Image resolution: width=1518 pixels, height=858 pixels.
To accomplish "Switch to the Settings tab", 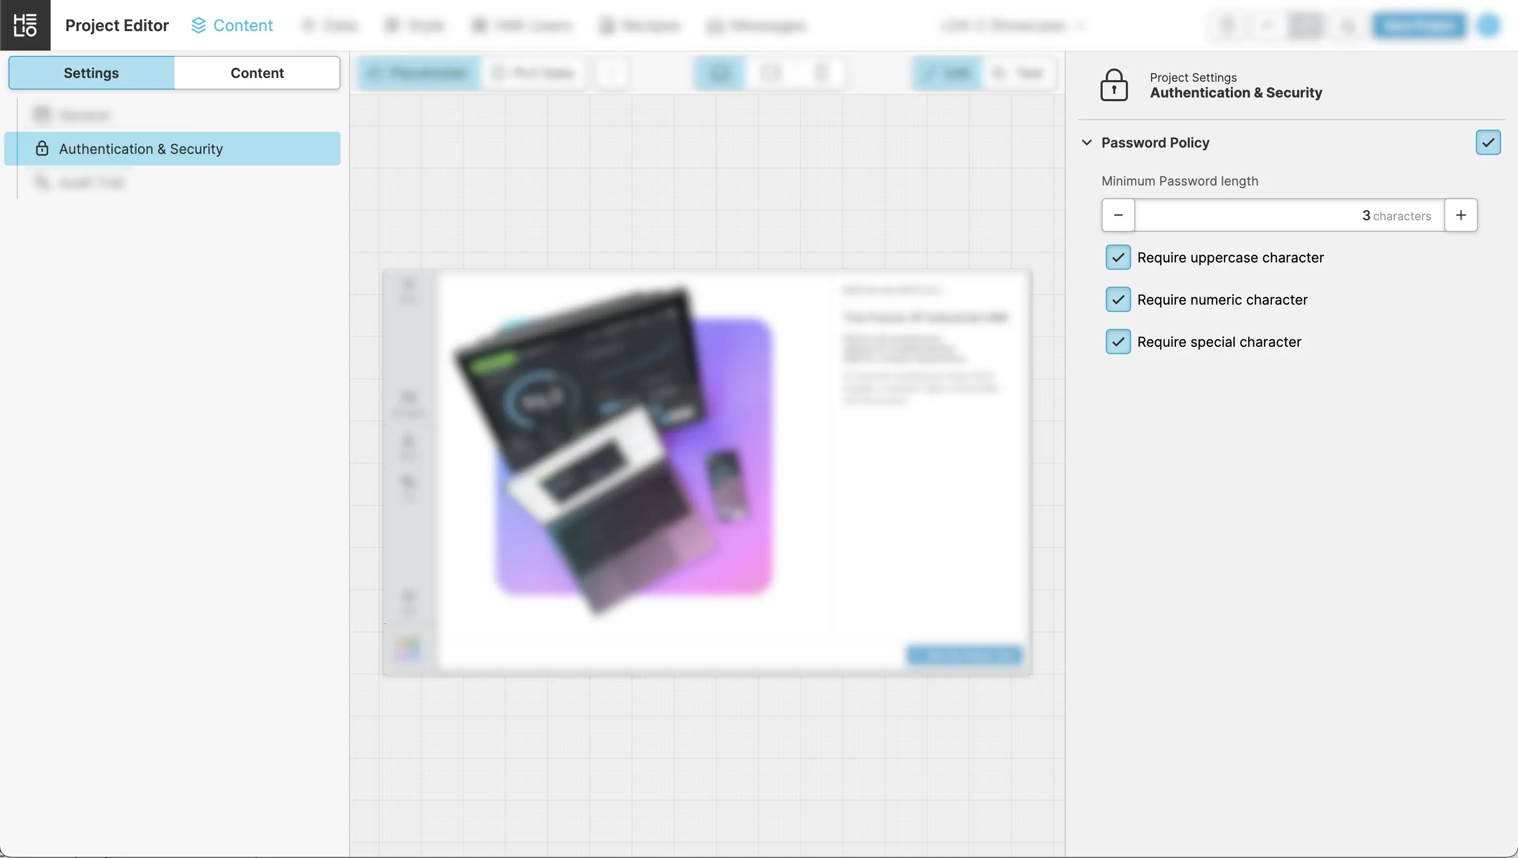I will [91, 73].
